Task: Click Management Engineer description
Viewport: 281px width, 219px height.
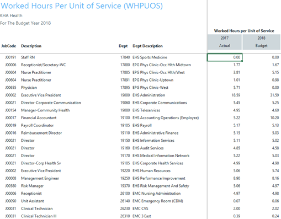Action: pyautogui.click(x=40, y=178)
